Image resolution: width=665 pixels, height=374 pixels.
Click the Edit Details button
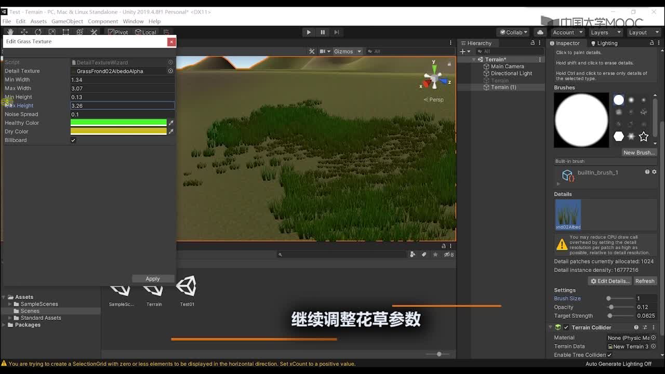610,281
